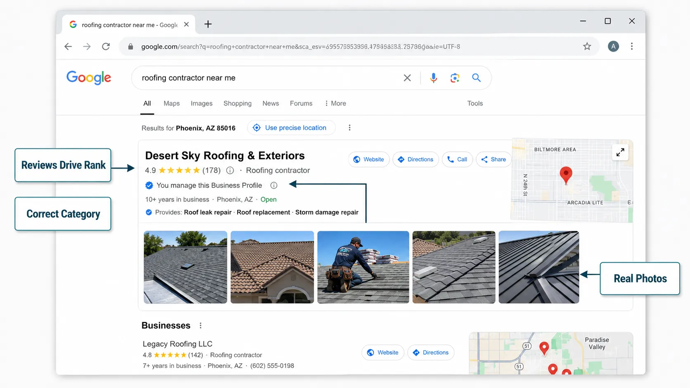Open the search Tools options

click(x=475, y=103)
